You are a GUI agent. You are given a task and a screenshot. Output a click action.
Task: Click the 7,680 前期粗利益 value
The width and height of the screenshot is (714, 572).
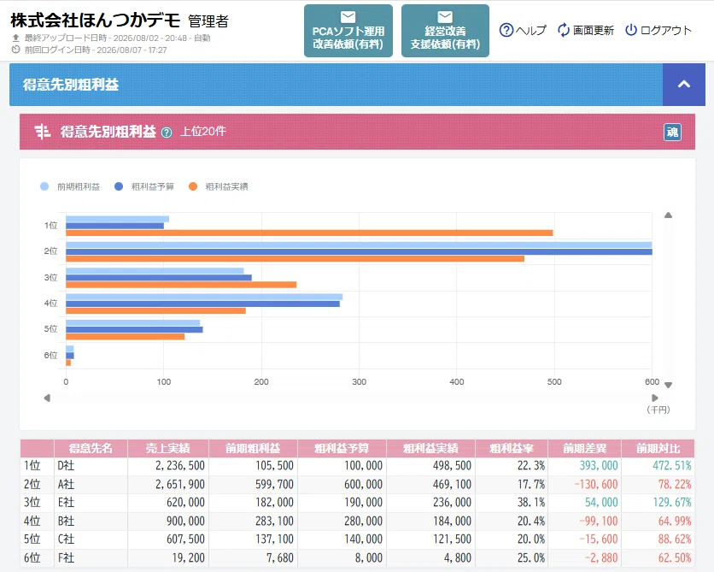click(280, 557)
